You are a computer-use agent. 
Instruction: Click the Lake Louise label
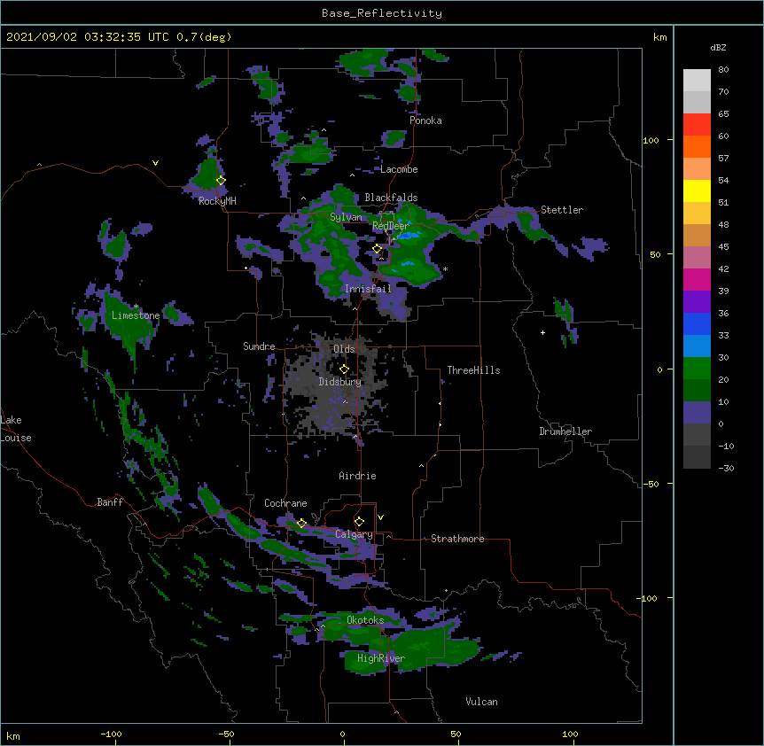[16, 429]
